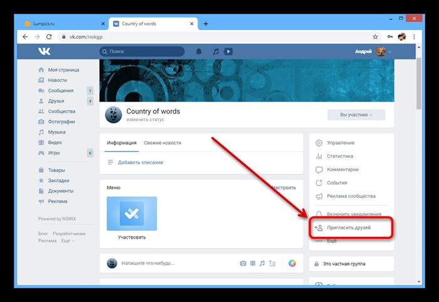Screen dimensions: 439x302
Task: Attach video with film icon in post box
Action: pyautogui.click(x=253, y=263)
